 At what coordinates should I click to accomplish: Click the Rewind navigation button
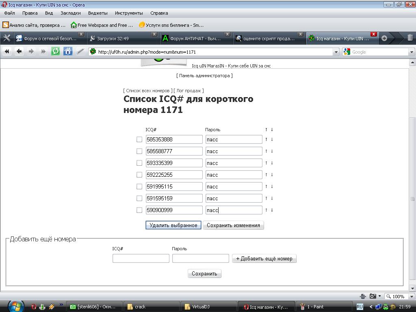7,52
